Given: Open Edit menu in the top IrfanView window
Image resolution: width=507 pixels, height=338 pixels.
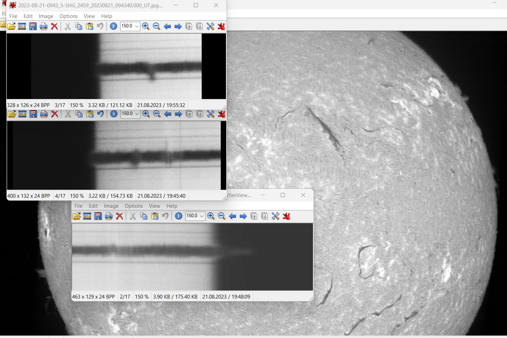Looking at the screenshot, I should coord(28,16).
